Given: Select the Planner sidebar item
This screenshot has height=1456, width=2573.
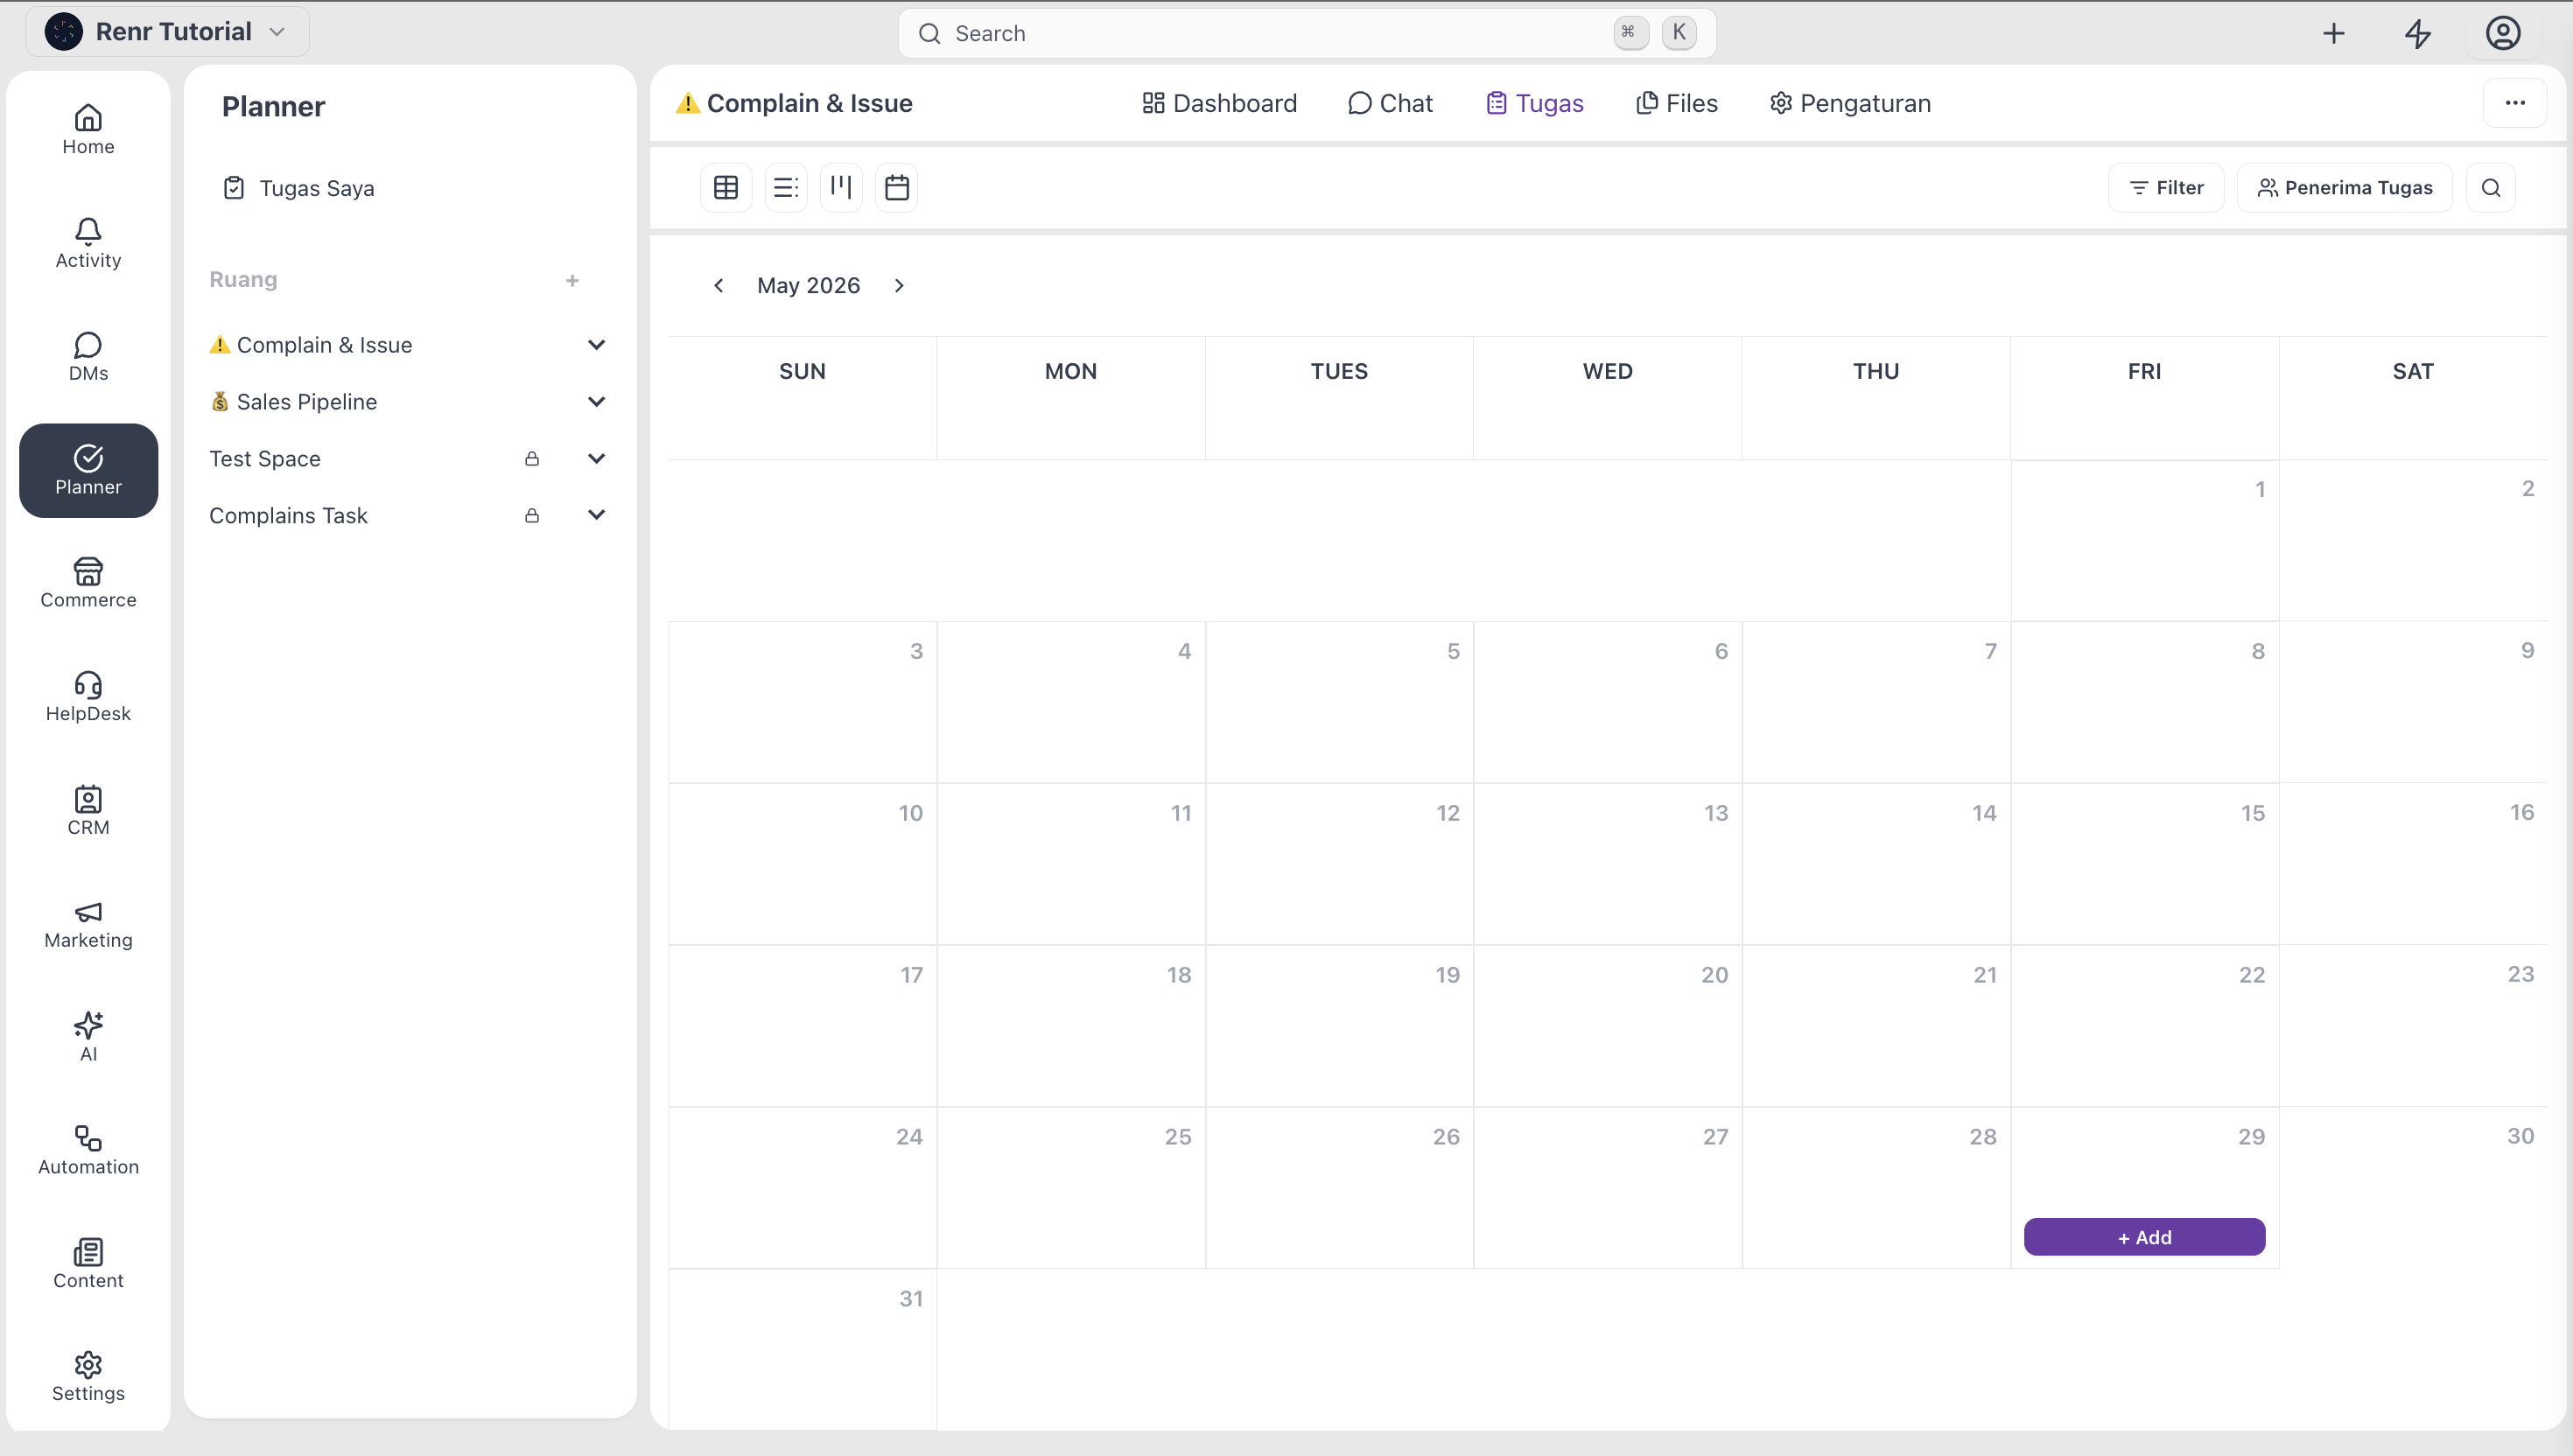Looking at the screenshot, I should click(88, 471).
